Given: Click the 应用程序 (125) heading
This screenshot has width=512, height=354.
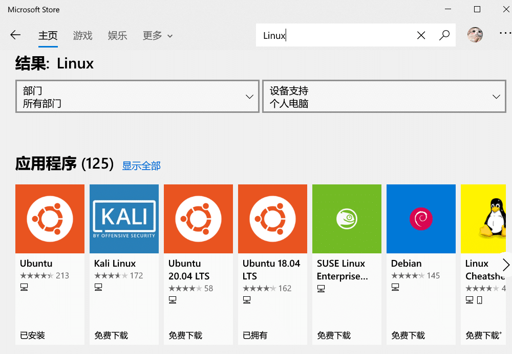Looking at the screenshot, I should click(65, 163).
